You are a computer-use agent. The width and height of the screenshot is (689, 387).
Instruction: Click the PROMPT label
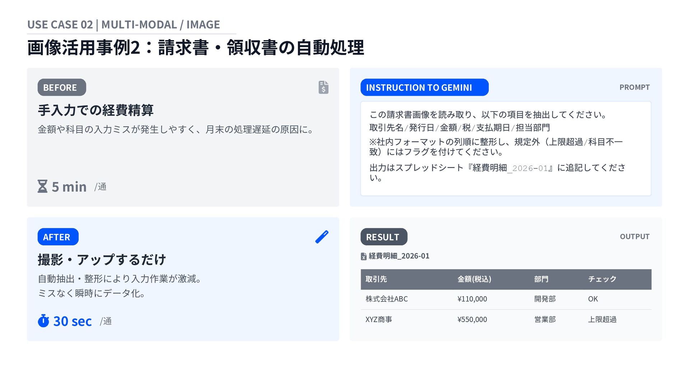pyautogui.click(x=634, y=87)
